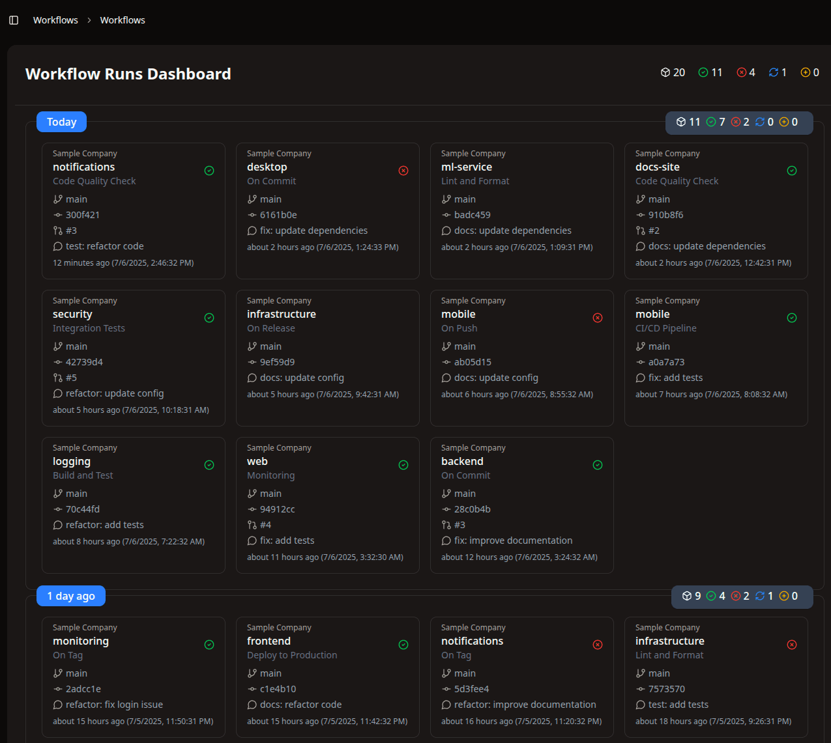Click success status icon on logging card
The width and height of the screenshot is (831, 743).
pyautogui.click(x=209, y=465)
